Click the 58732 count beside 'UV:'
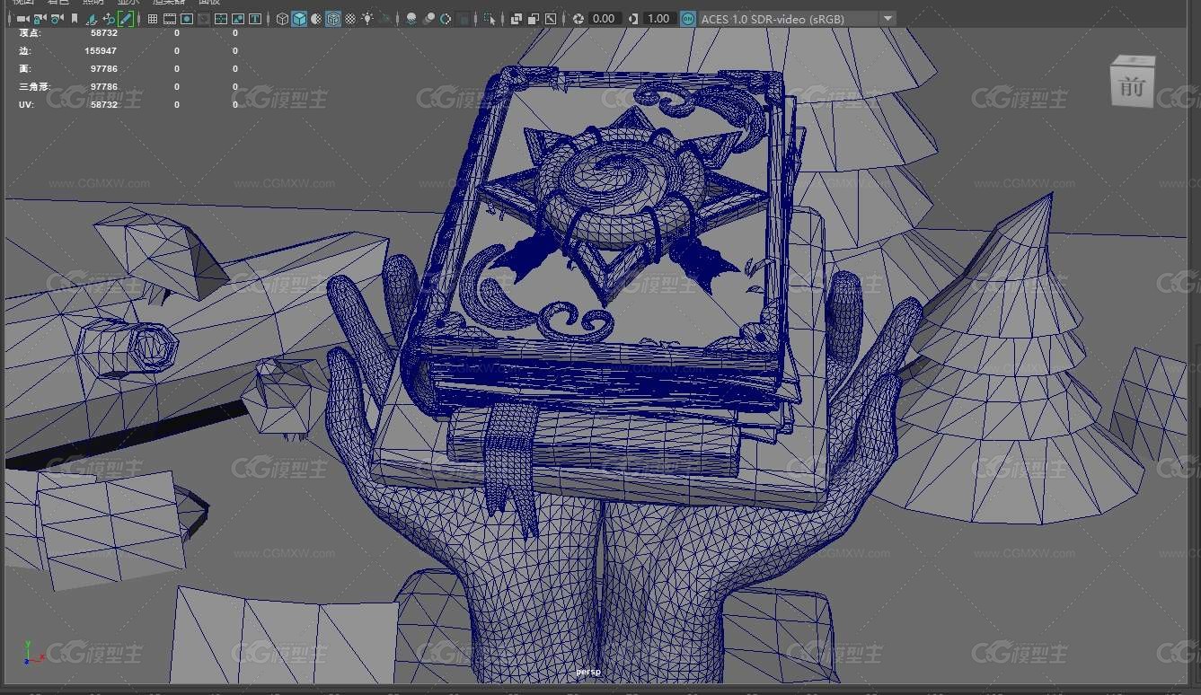 pyautogui.click(x=104, y=105)
